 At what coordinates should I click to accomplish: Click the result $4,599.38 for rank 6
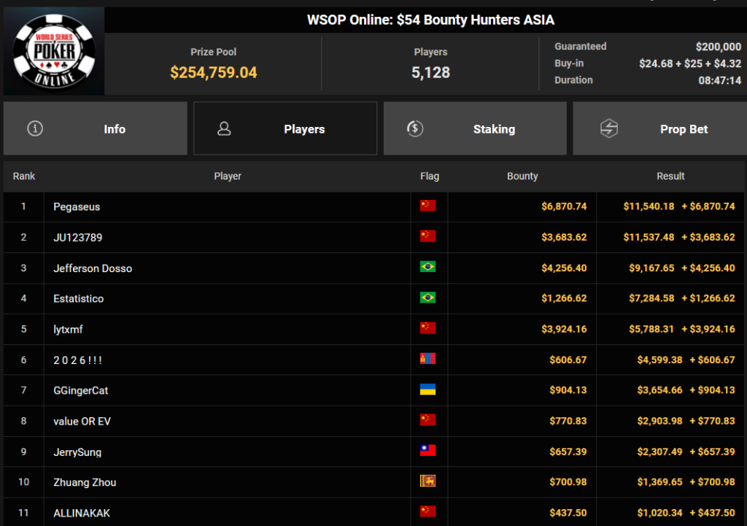coord(659,360)
